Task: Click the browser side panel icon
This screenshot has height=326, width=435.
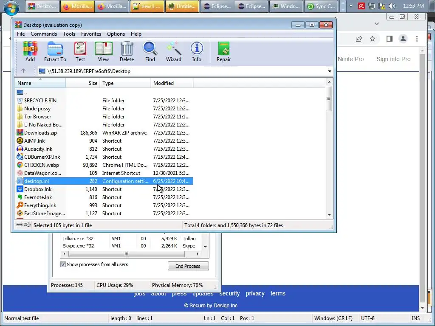Action: pyautogui.click(x=390, y=39)
